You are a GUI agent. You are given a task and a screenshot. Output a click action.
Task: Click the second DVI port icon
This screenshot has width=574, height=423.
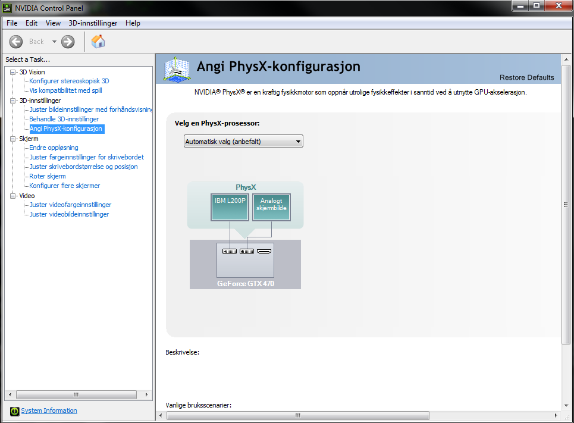click(x=247, y=251)
